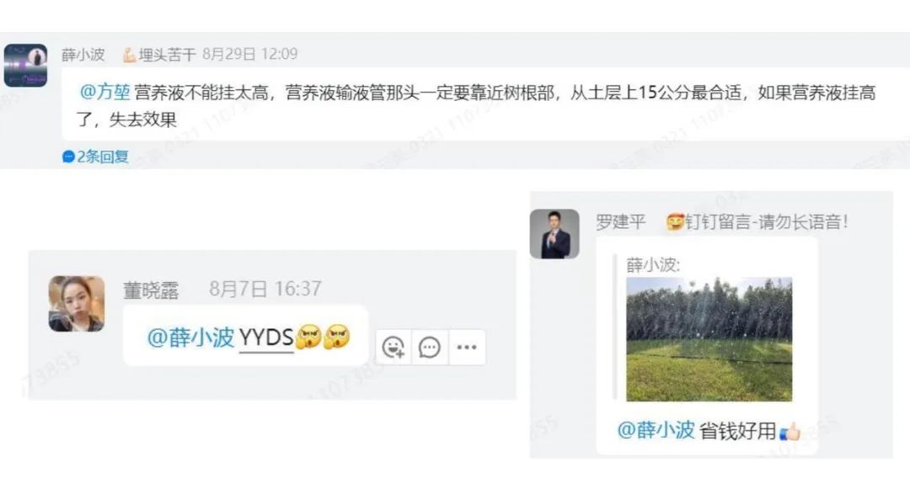Screen dimensions: 910x484
Task: Click the blue reply bubble icon
Action: point(68,157)
